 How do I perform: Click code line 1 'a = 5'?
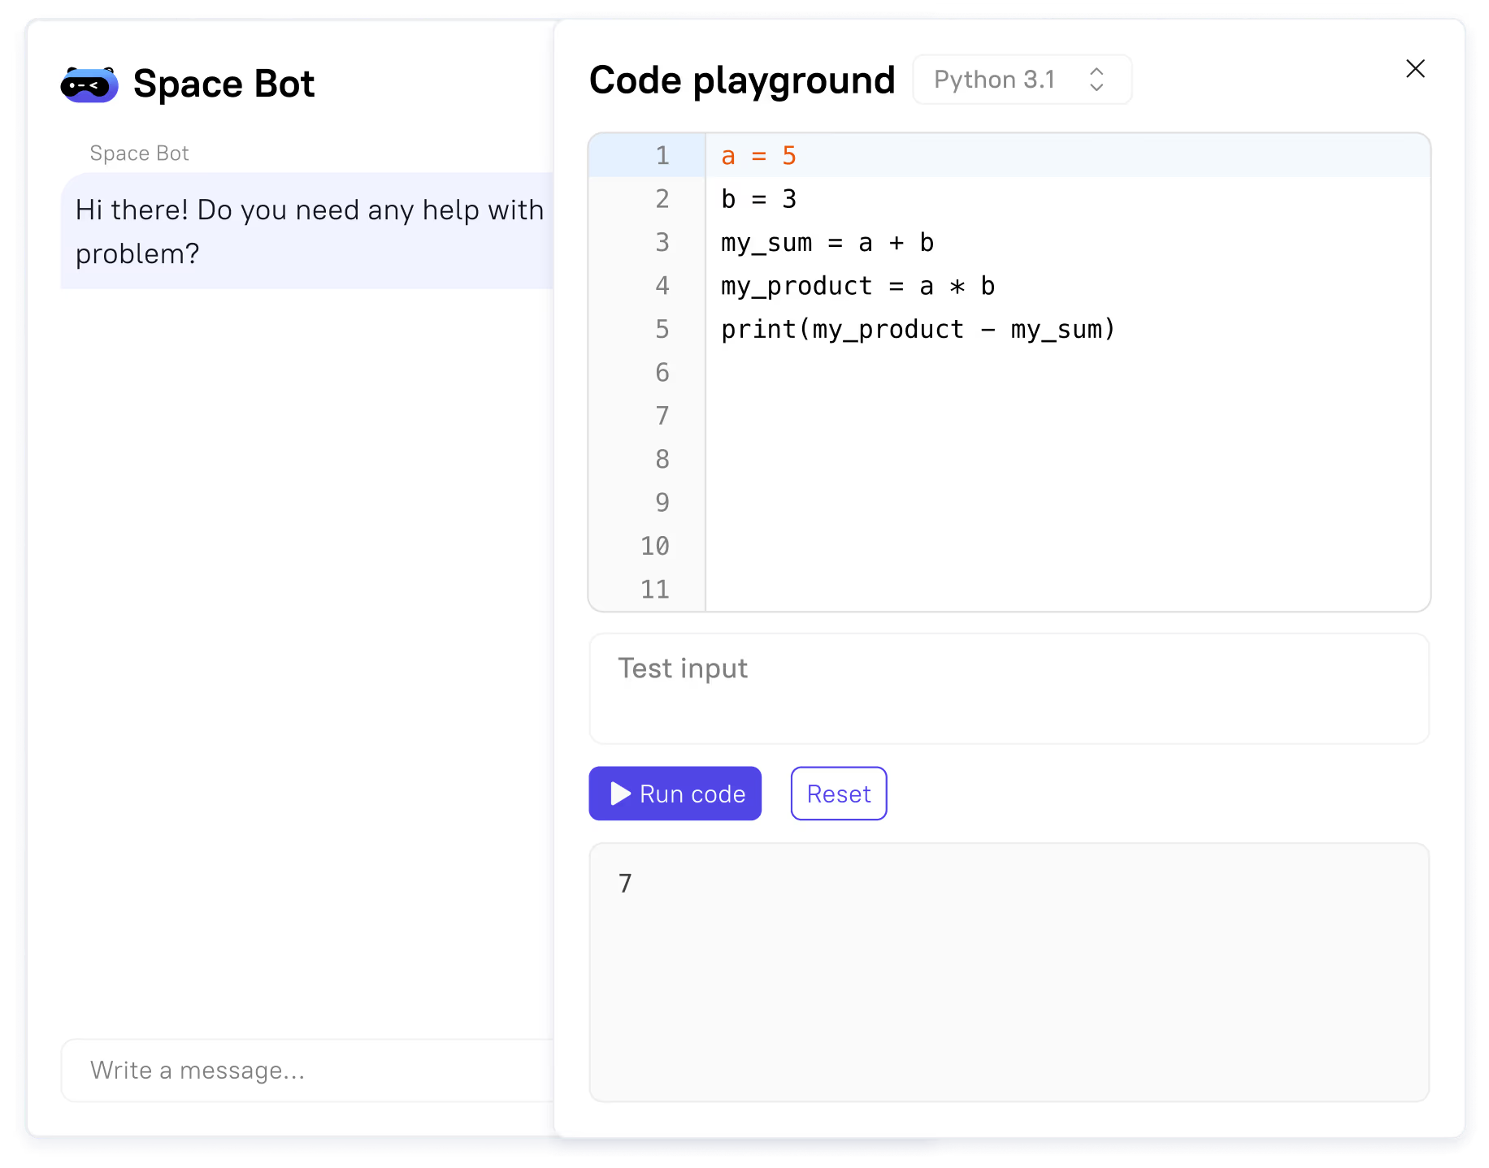click(758, 156)
